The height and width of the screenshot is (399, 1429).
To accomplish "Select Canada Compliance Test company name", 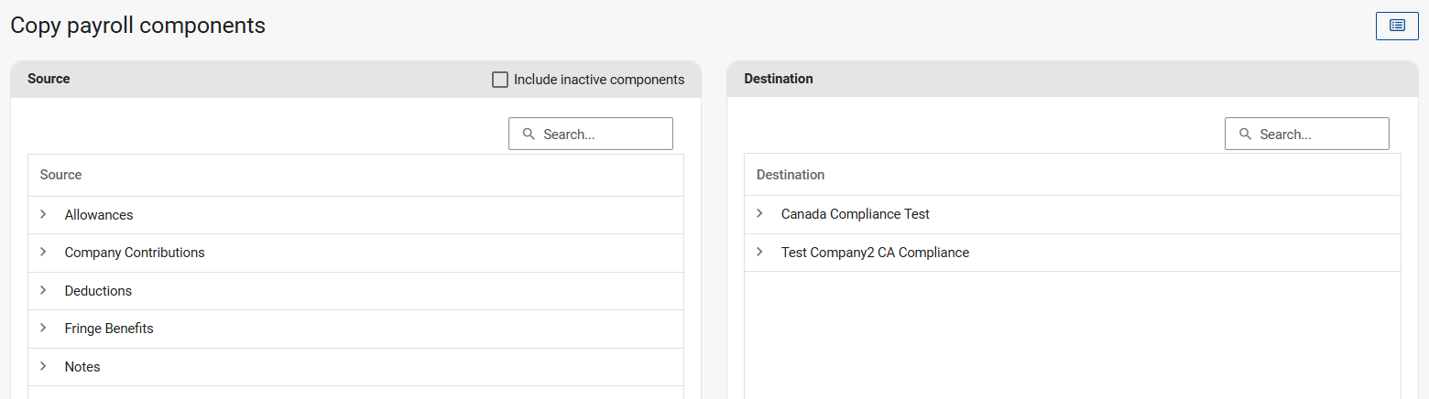I will 855,214.
